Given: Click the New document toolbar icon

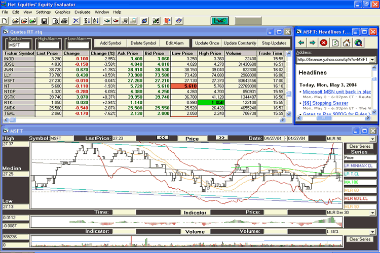Looking at the screenshot, I should (x=5, y=21).
